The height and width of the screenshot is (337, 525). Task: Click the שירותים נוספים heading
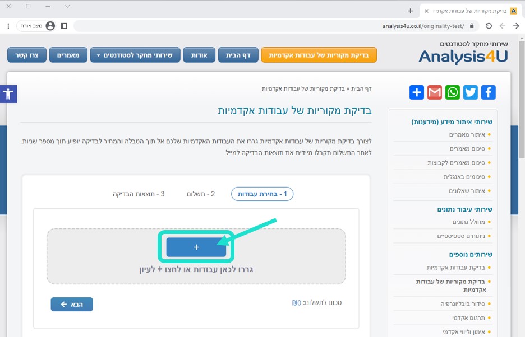tap(471, 254)
